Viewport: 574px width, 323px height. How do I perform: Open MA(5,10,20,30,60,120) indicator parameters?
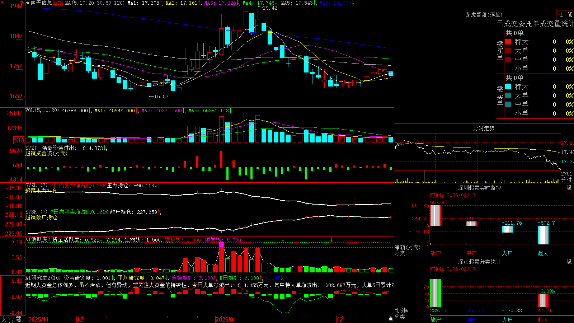[x=95, y=3]
